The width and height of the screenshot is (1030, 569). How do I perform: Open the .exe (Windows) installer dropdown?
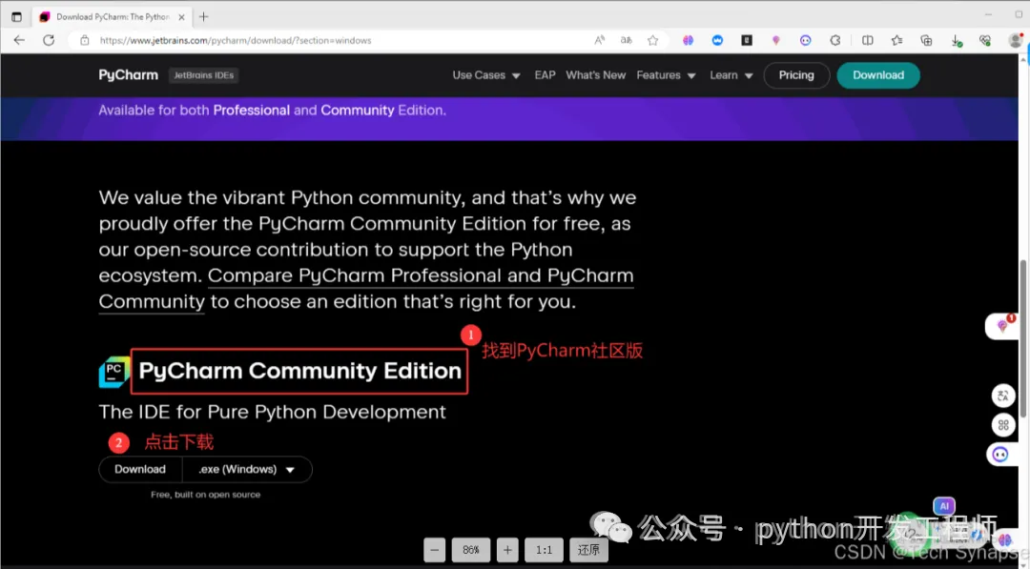point(247,469)
